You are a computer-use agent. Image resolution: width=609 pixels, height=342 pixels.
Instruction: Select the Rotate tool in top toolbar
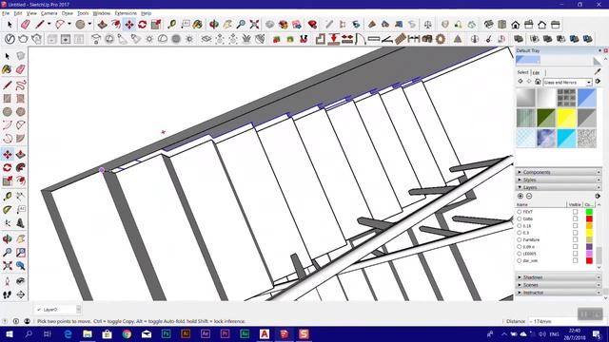[142, 25]
